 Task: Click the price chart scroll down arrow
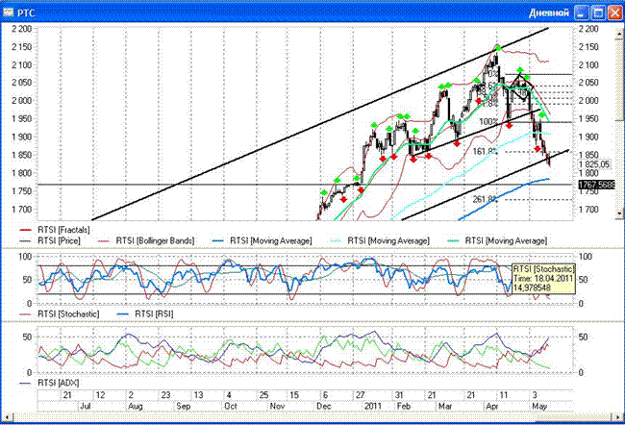point(619,213)
